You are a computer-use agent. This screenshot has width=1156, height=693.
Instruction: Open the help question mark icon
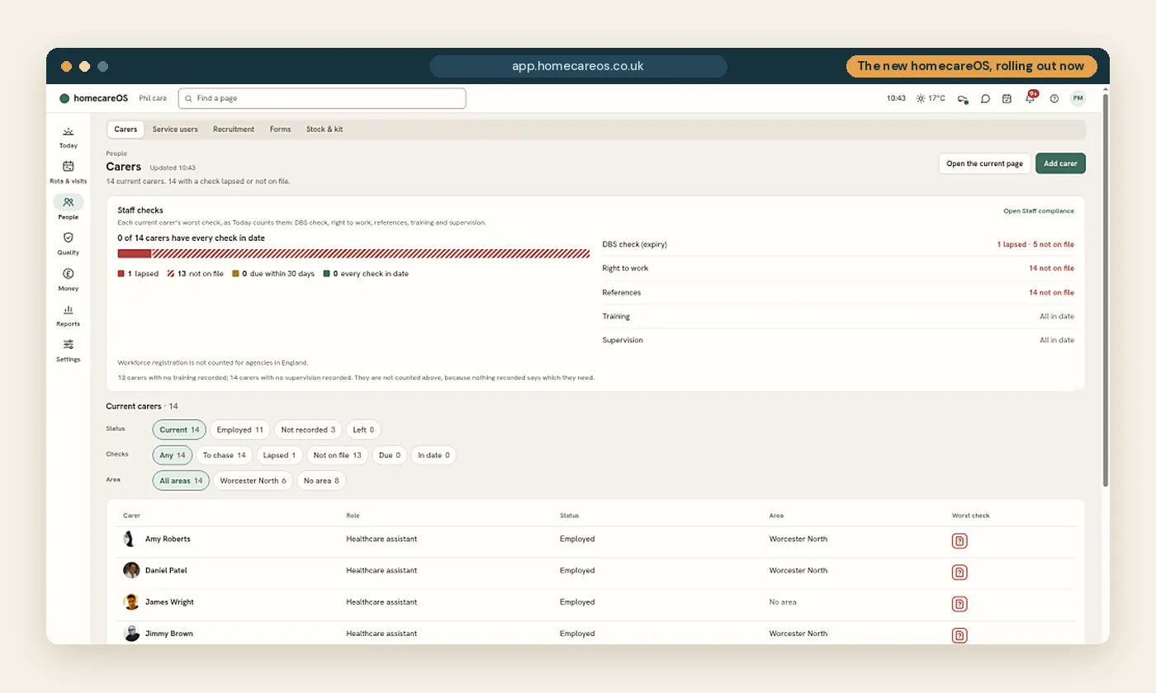pos(1054,98)
